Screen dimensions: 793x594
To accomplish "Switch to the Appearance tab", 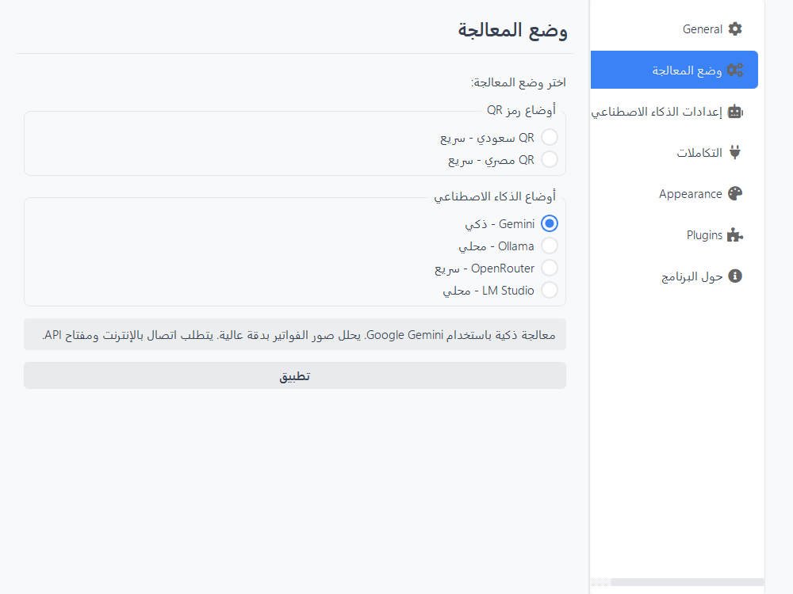I will [x=691, y=194].
